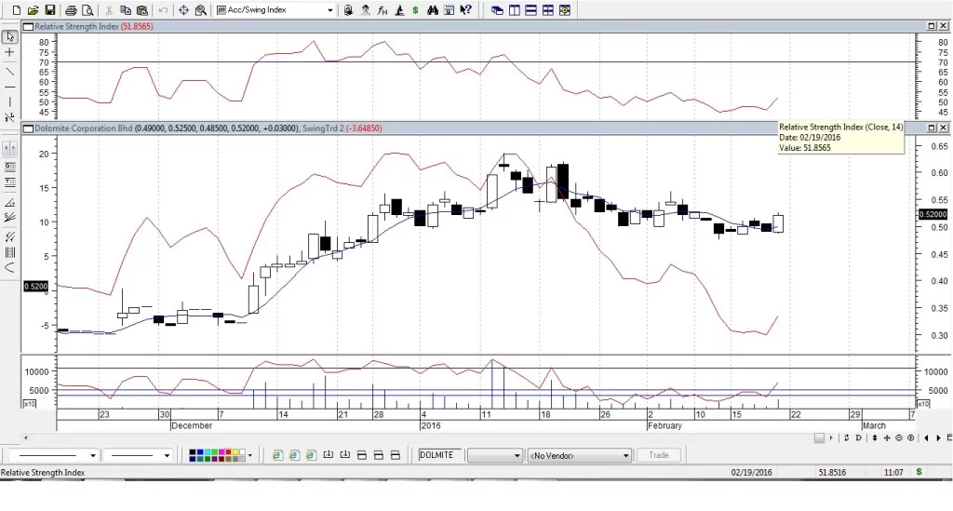Screen dimensions: 953x511
Task: Select Relative Strength Index pane title text
Action: tap(76, 27)
